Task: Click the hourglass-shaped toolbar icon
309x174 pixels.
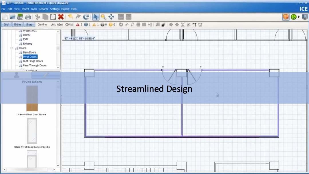Action: point(183,25)
